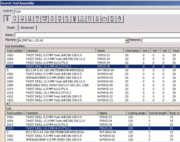Click the second tool type icon in toolbar

tap(14, 19)
